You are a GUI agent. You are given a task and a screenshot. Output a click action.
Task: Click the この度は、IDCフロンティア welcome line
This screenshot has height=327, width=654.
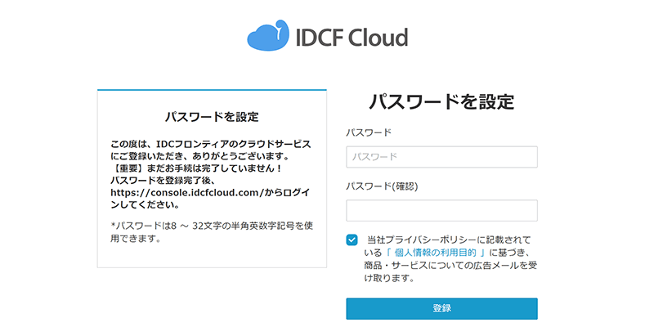[x=211, y=143]
